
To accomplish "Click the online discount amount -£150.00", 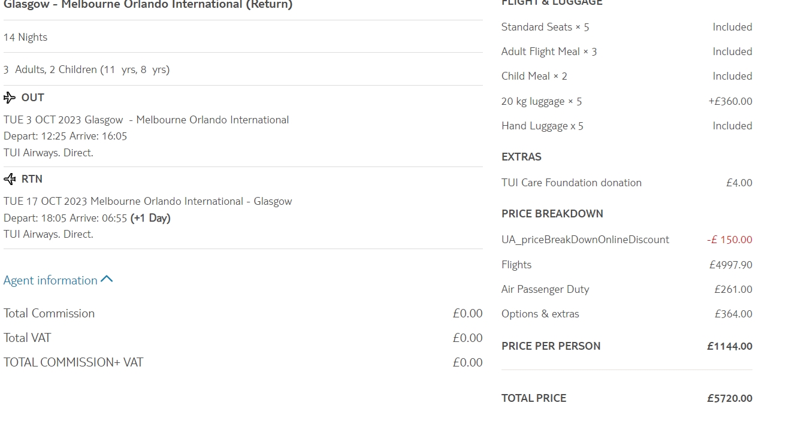I will [729, 240].
